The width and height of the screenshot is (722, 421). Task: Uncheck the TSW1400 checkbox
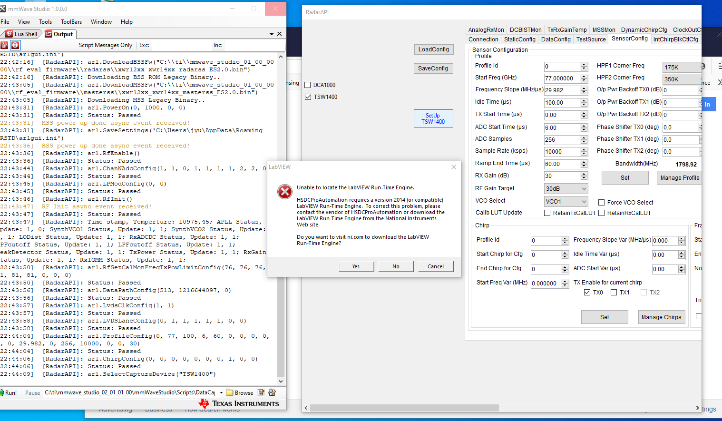click(308, 97)
